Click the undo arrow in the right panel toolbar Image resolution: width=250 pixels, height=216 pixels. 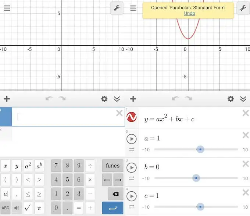coord(175,99)
